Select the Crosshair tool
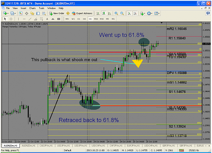Screen dimensions: 212x153 point(11,19)
